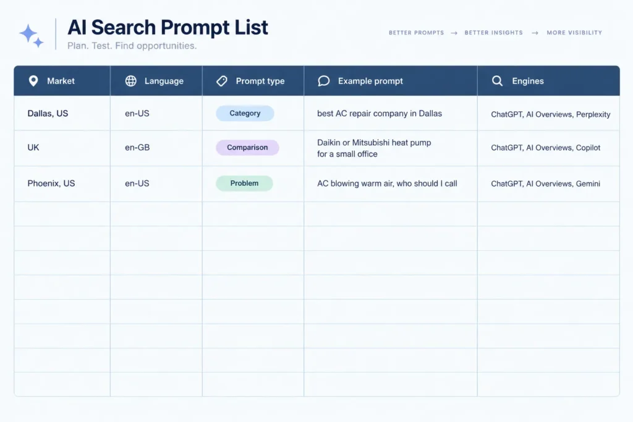Select the Category prompt type pill
The height and width of the screenshot is (422, 633).
coord(245,113)
